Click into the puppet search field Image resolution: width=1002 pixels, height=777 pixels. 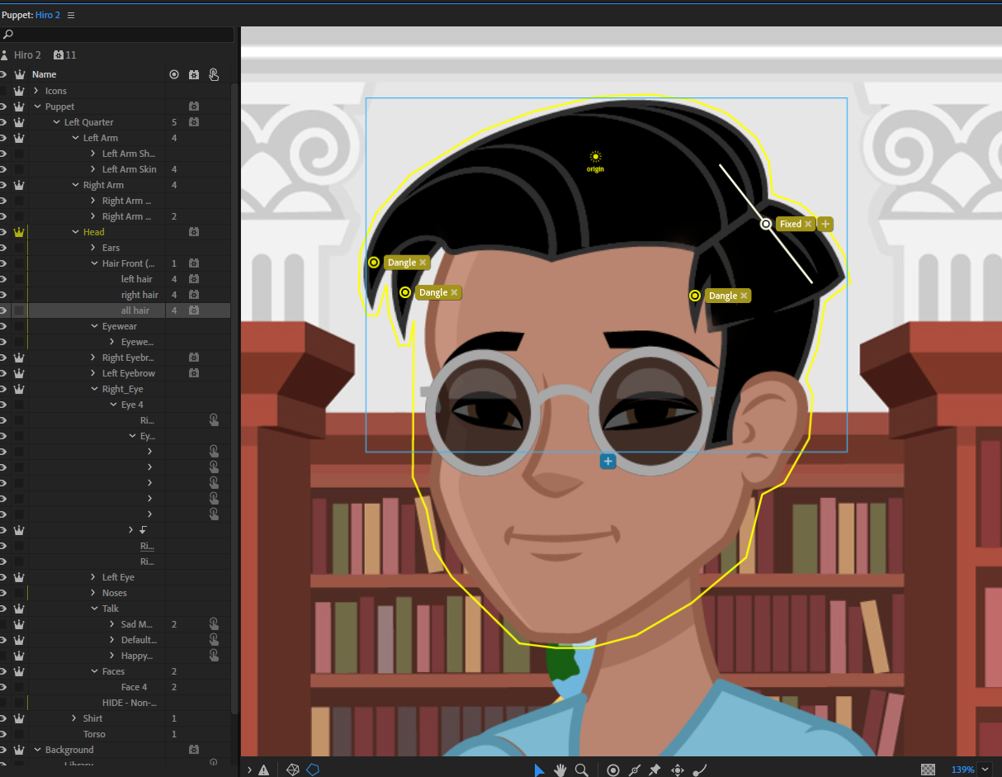[116, 35]
